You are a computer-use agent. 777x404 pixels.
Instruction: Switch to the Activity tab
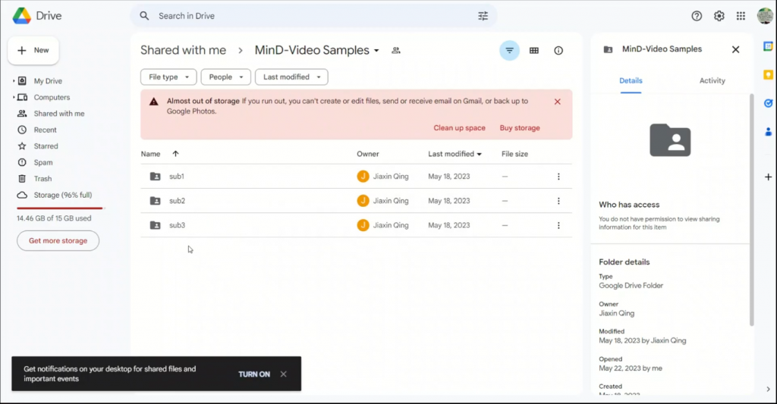coord(712,80)
